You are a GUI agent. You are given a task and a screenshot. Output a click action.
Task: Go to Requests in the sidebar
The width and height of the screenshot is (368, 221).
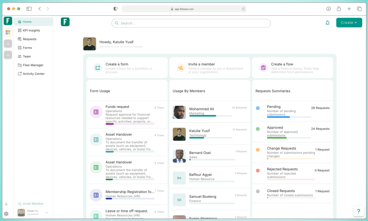click(29, 39)
